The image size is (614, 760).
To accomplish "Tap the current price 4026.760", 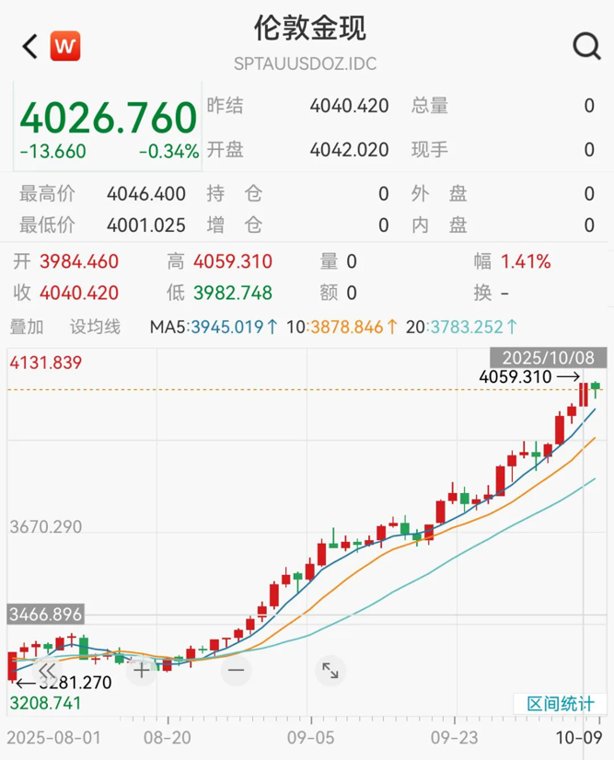I will pyautogui.click(x=109, y=119).
